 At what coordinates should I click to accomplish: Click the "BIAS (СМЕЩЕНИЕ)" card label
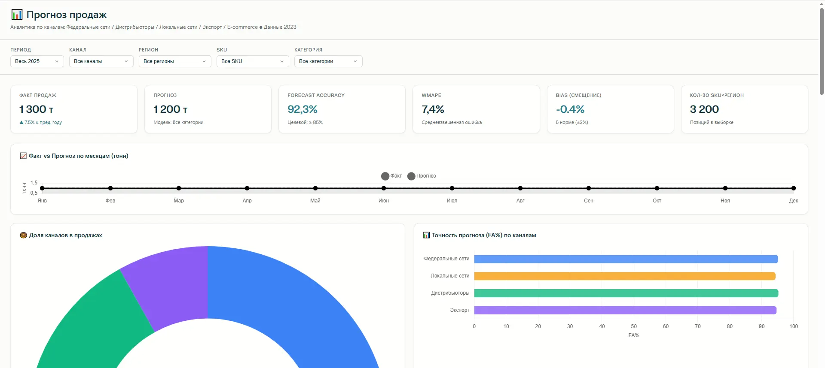pos(579,95)
